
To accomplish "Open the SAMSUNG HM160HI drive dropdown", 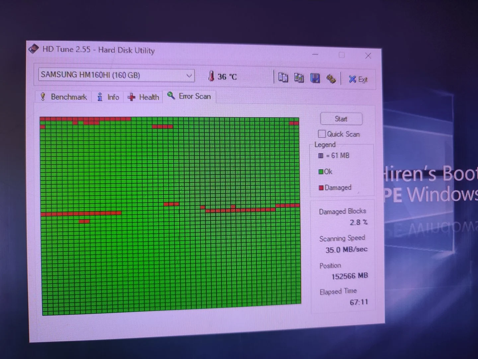I will (x=117, y=75).
